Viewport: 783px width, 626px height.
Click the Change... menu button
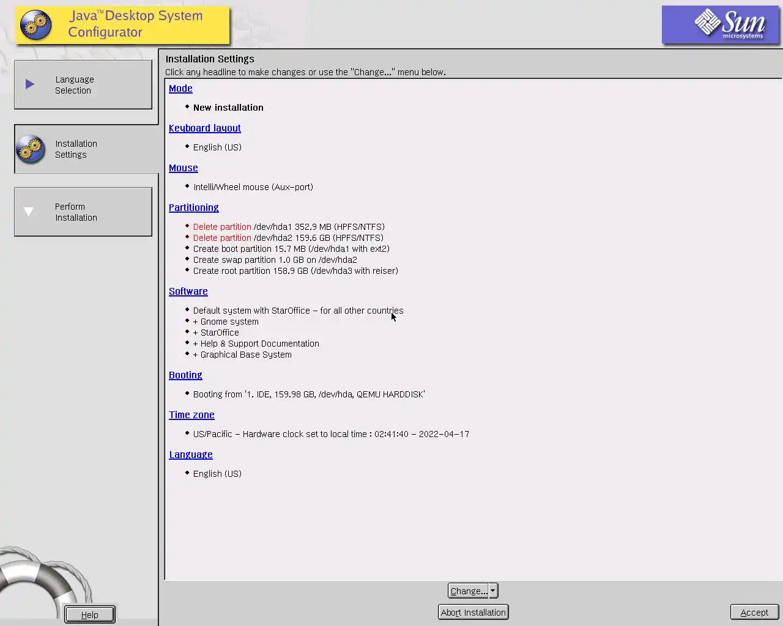[x=469, y=591]
